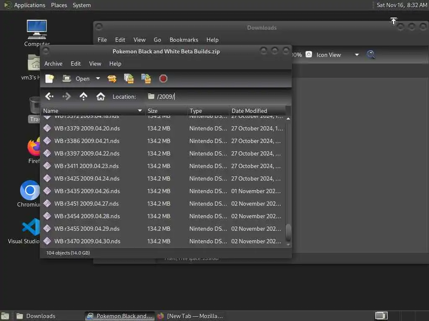Click the red Stop operation icon
The width and height of the screenshot is (429, 321).
point(163,79)
